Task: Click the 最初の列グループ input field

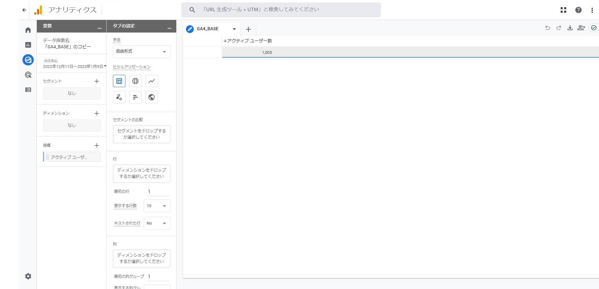Action: tap(158, 277)
